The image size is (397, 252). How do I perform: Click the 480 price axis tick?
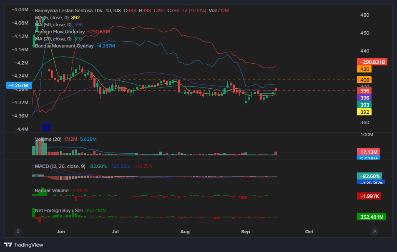click(364, 15)
